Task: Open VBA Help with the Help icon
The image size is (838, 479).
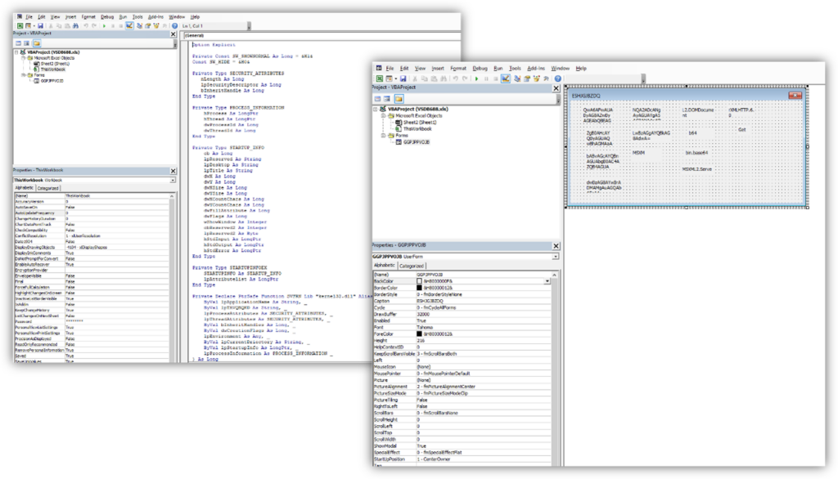Action: click(x=557, y=78)
